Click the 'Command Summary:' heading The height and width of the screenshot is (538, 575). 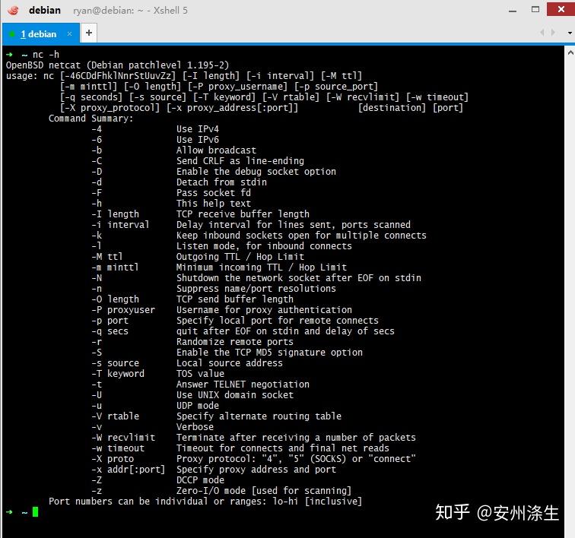(x=91, y=119)
